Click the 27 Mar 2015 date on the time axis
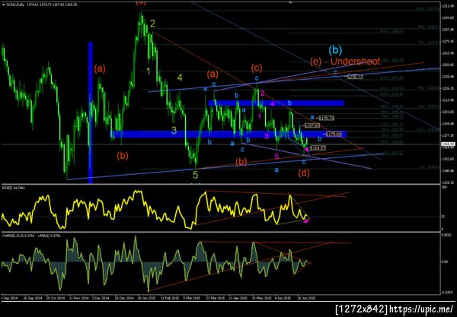The width and height of the screenshot is (457, 317). point(215,298)
